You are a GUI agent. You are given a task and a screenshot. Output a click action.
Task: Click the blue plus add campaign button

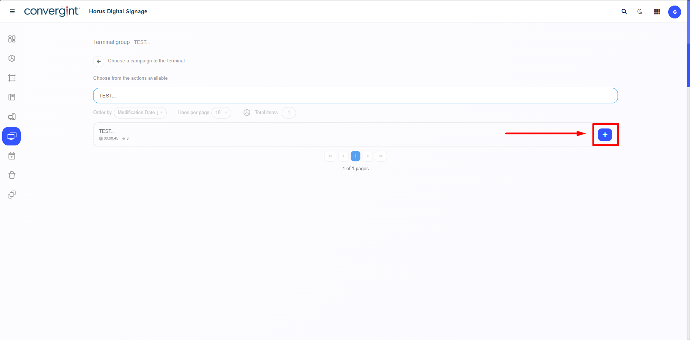[x=605, y=135]
